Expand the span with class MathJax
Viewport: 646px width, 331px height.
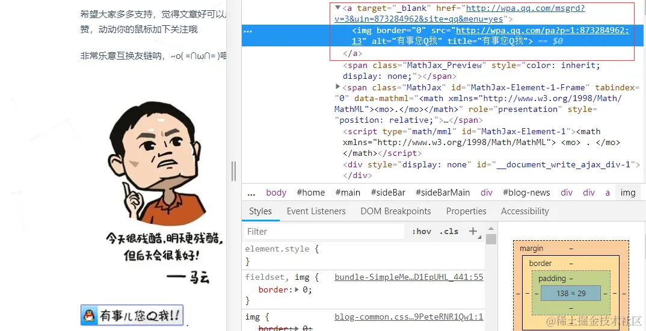click(x=338, y=87)
